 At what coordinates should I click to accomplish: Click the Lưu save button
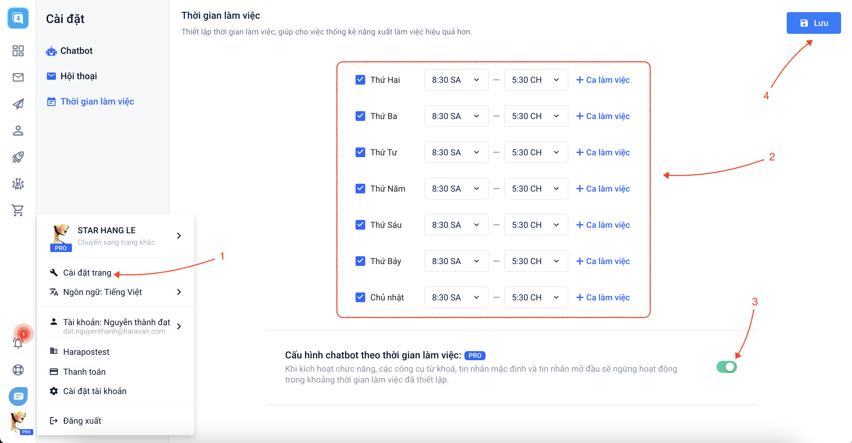(813, 23)
